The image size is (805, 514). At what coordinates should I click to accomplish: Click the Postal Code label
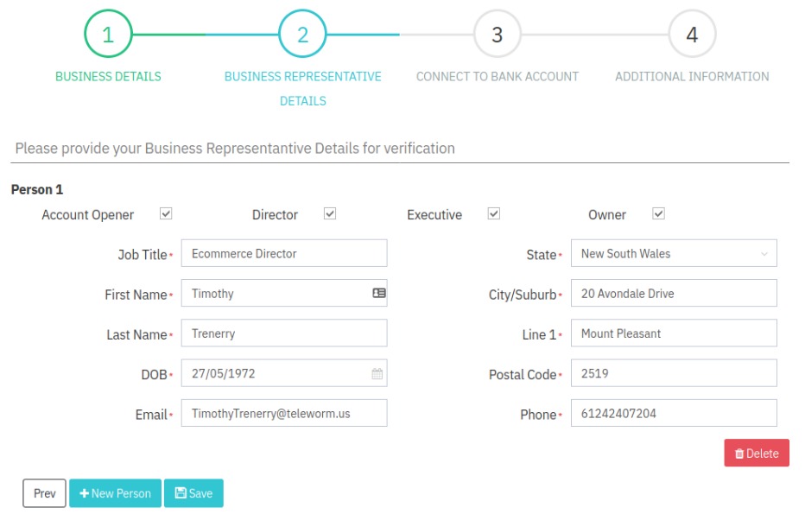coord(522,375)
